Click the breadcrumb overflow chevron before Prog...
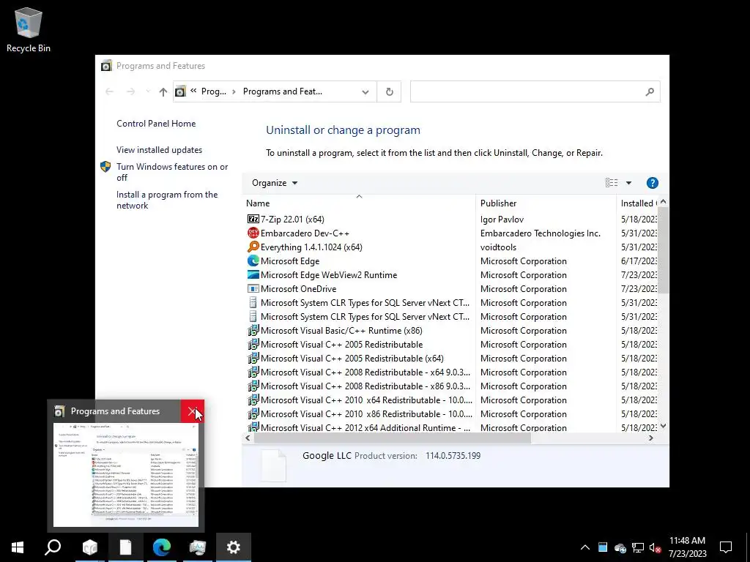750x562 pixels. (193, 91)
